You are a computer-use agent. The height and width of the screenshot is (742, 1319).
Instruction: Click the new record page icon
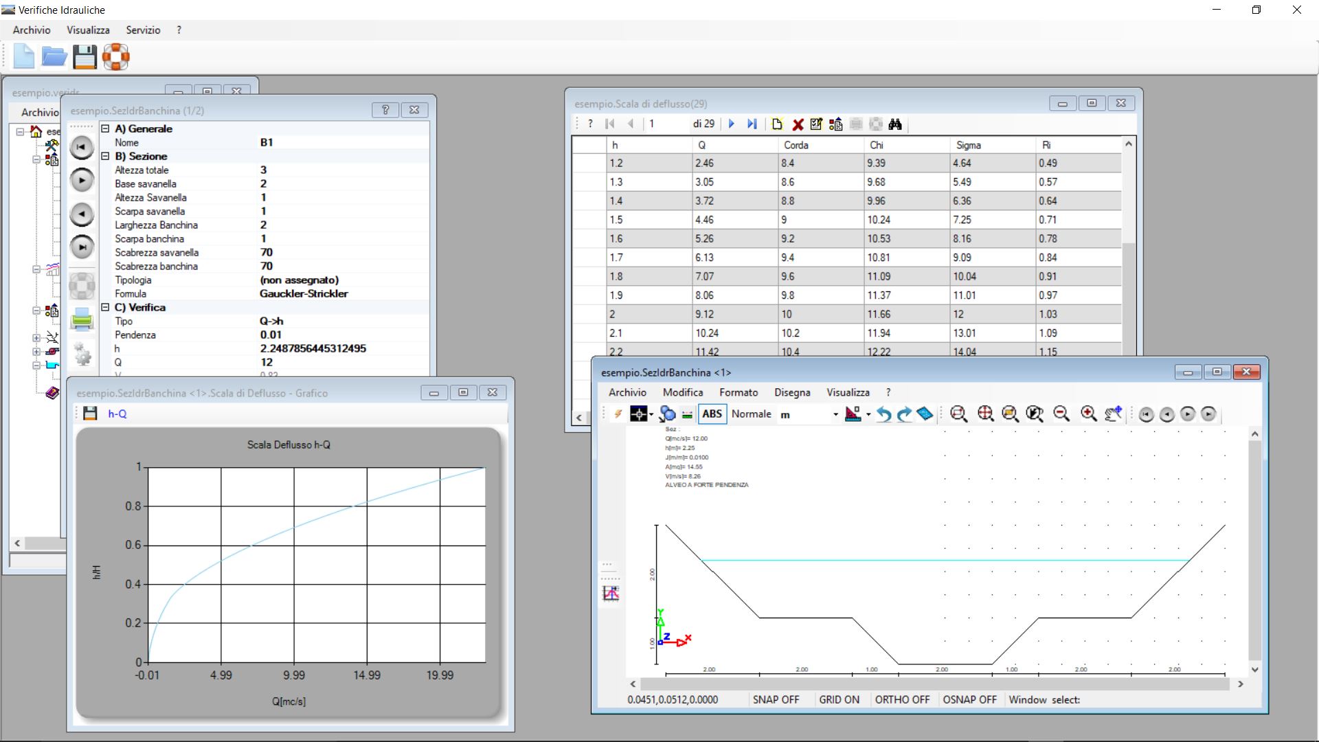(777, 124)
